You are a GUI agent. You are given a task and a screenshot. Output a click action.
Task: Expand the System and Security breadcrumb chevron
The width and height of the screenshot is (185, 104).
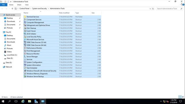(x=48, y=9)
